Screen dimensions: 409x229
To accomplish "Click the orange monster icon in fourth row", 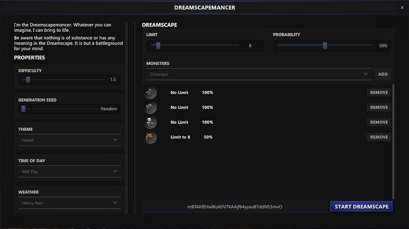I will tap(150, 137).
